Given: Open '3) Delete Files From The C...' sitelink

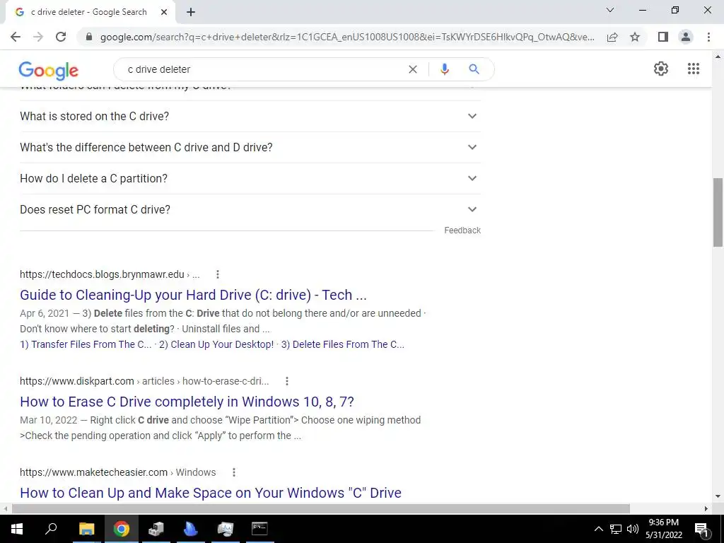Looking at the screenshot, I should (343, 344).
